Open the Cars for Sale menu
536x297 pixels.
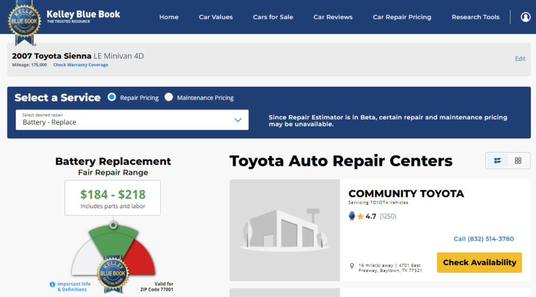tap(273, 17)
